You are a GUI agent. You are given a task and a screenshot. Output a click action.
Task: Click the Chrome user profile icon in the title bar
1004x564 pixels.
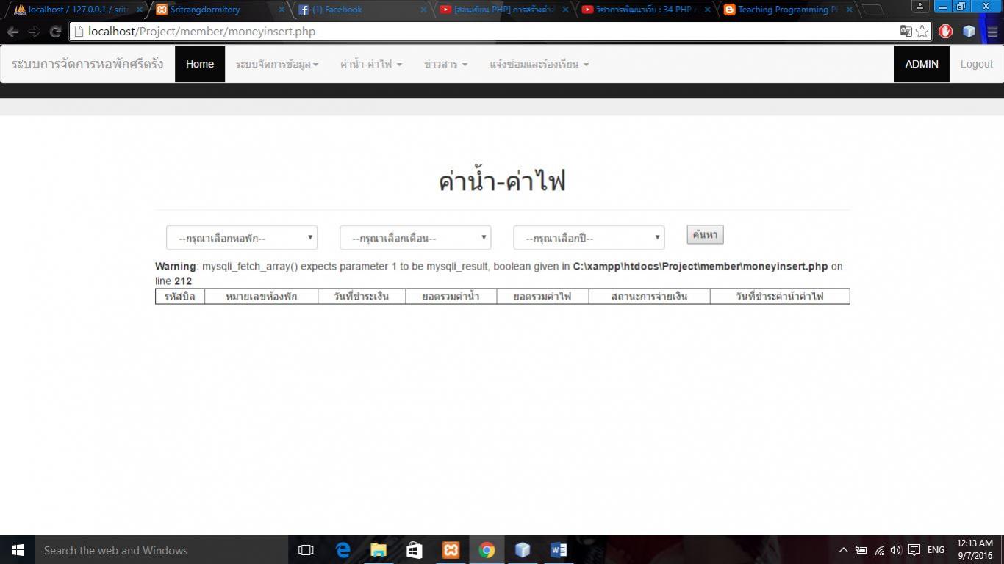tap(920, 6)
